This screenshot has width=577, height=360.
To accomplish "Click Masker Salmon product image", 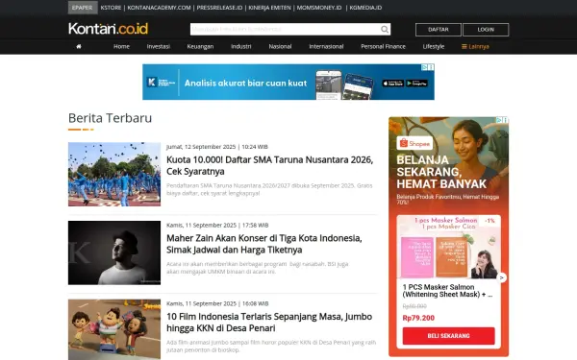I will [448, 247].
